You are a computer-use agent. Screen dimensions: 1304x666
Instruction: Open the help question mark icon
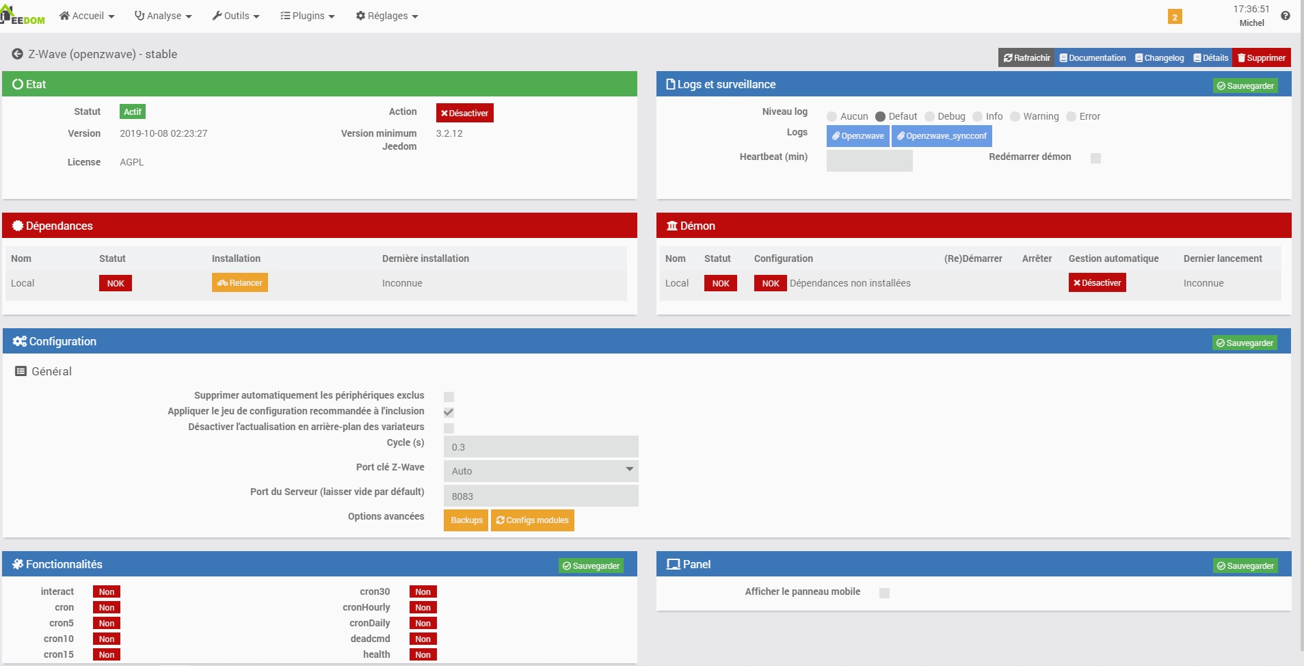point(1286,16)
